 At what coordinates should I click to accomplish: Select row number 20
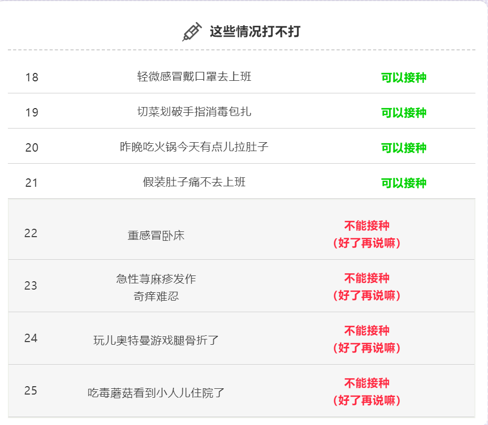point(32,147)
